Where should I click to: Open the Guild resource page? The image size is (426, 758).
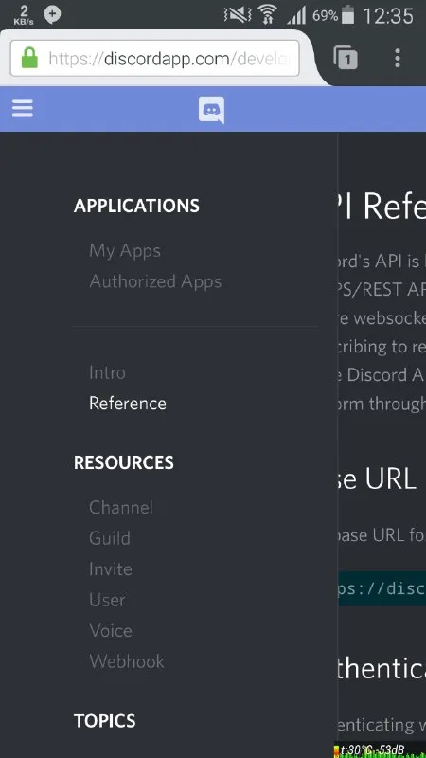pos(110,538)
